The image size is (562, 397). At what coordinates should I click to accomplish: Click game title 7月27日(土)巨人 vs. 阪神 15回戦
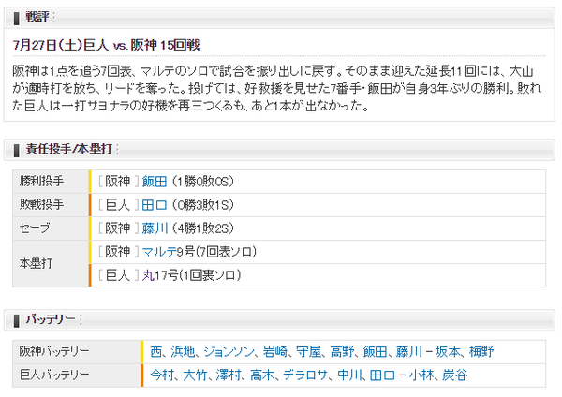pos(106,46)
